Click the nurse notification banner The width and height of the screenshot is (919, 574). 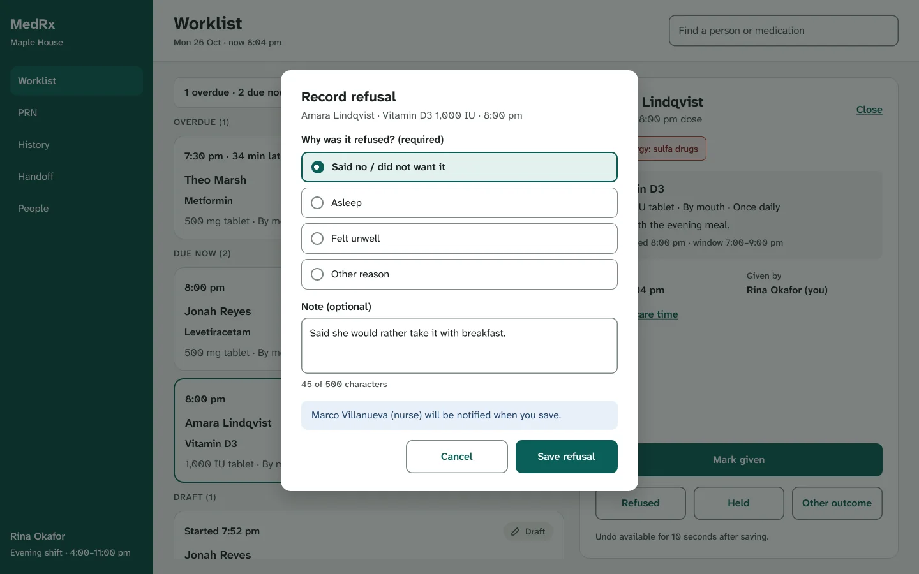click(x=459, y=415)
